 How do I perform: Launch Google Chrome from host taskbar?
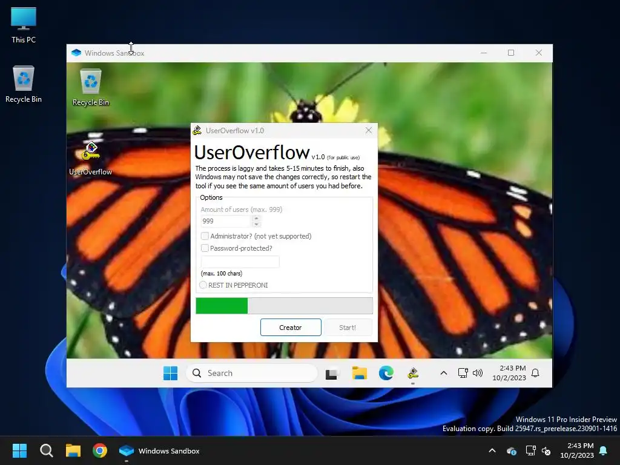[100, 450]
